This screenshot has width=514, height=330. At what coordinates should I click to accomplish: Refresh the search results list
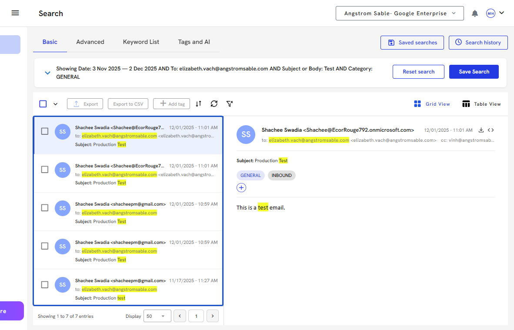(214, 104)
